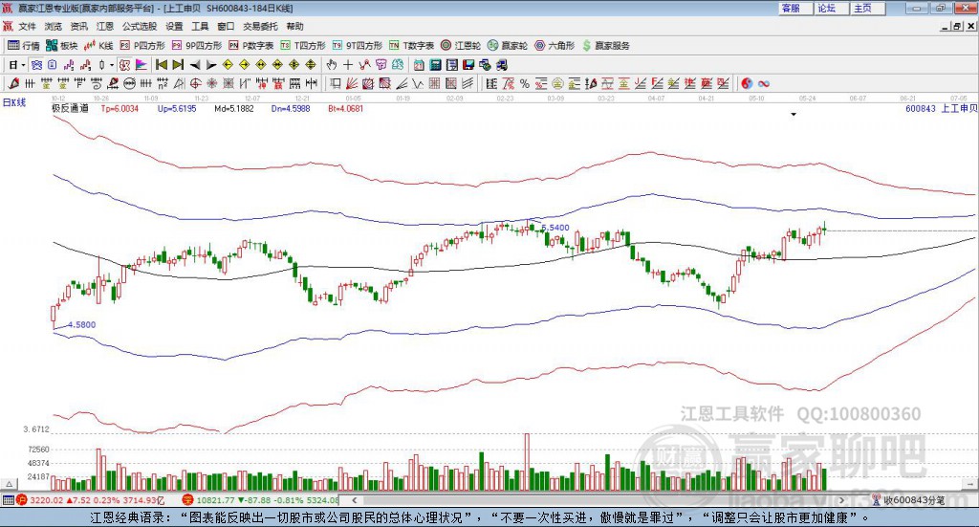Jump to the first bar icon

[161, 65]
